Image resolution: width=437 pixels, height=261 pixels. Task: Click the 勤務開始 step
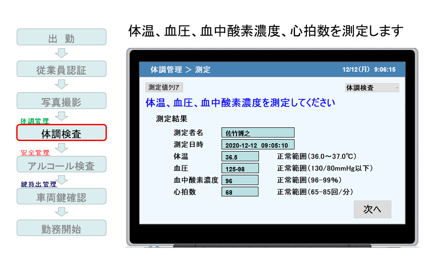[x=61, y=228]
